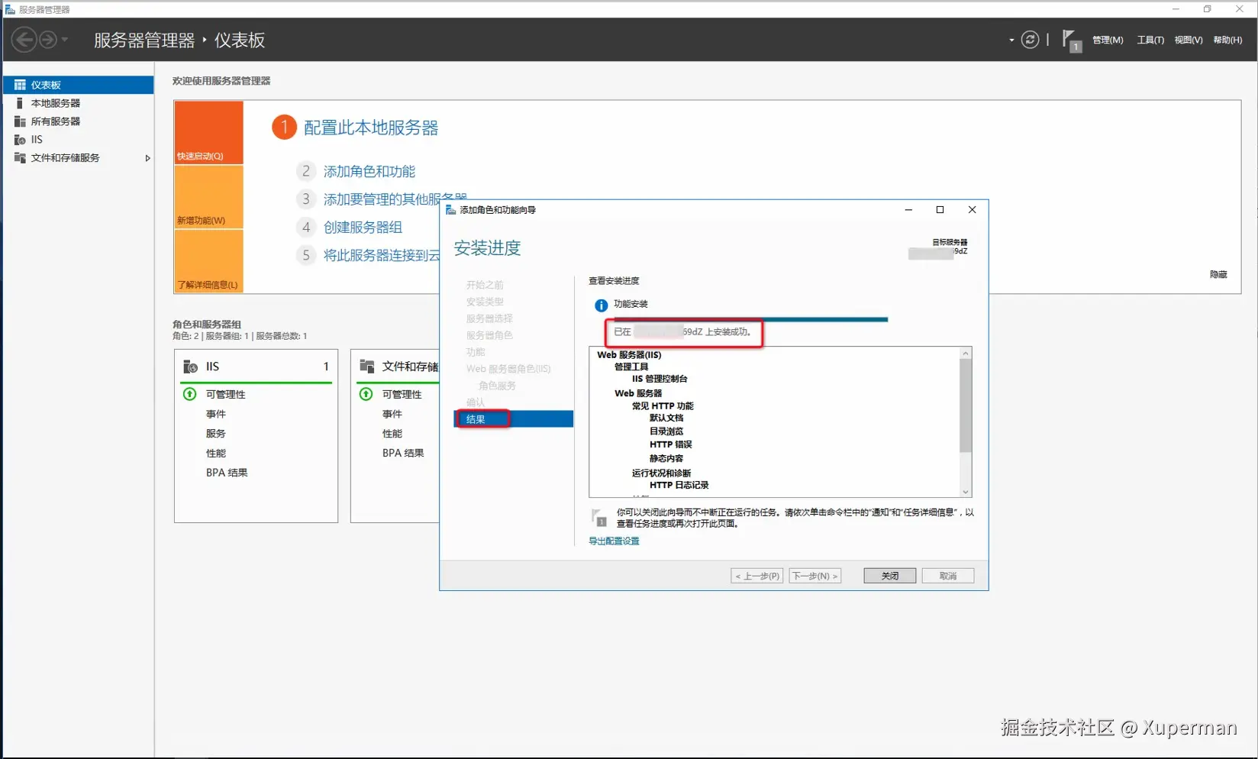The width and height of the screenshot is (1258, 759).
Task: Click the IIS sidebar icon
Action: (20, 140)
